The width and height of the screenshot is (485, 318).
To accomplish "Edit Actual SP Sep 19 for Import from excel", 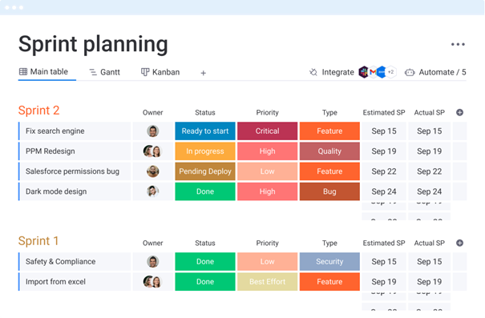I will coord(430,281).
